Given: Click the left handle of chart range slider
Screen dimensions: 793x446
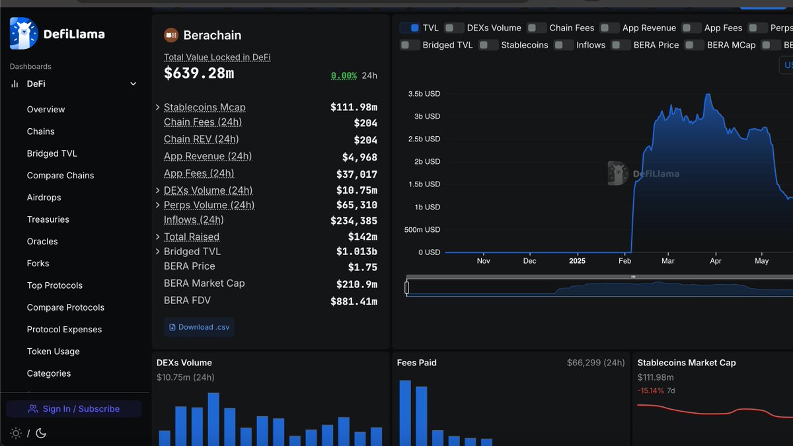Looking at the screenshot, I should click(x=407, y=287).
